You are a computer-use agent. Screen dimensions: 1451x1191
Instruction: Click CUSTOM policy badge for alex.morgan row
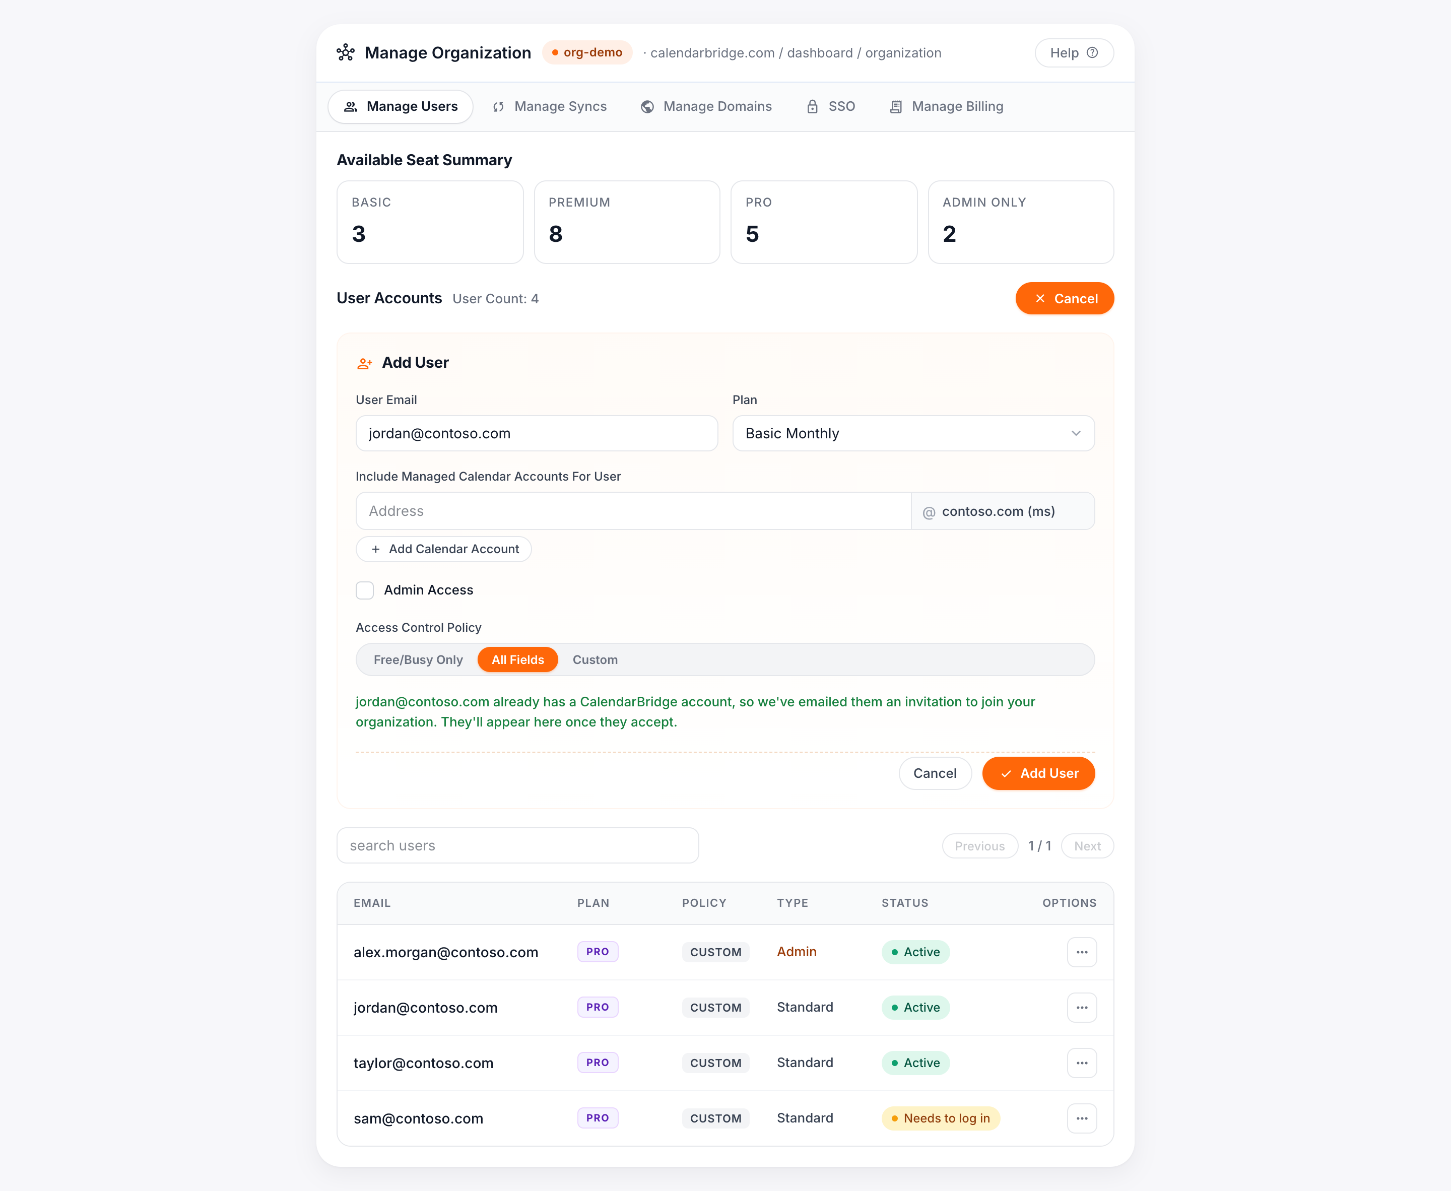(x=715, y=952)
